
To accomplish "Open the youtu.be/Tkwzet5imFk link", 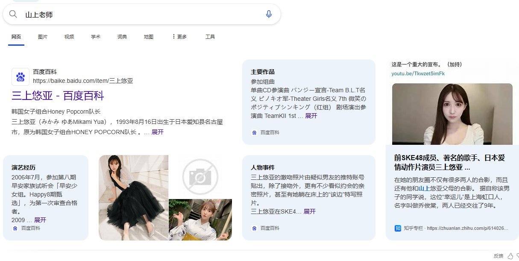I will point(418,73).
